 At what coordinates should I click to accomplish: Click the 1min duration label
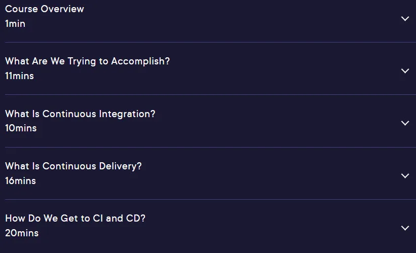pos(15,24)
